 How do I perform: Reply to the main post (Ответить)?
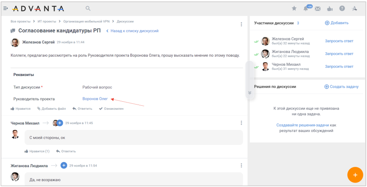tap(82, 109)
